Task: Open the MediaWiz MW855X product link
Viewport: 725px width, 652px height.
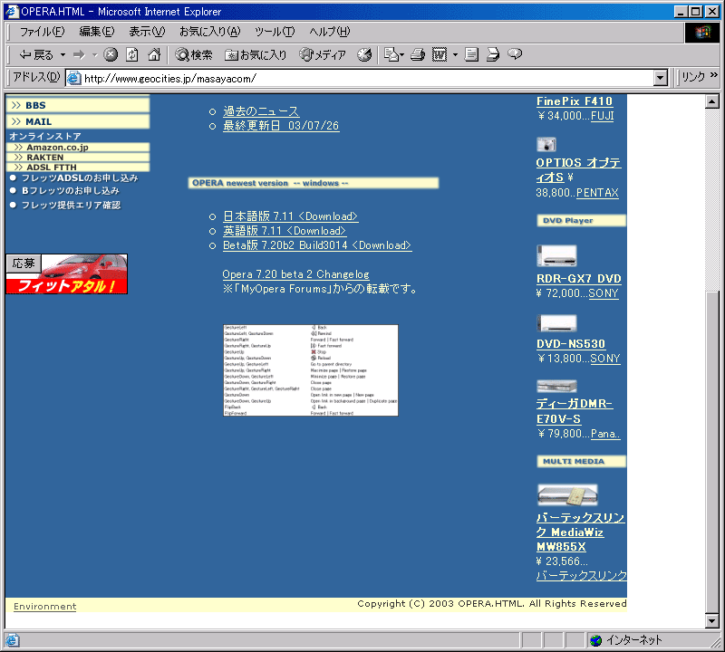Action: 580,532
